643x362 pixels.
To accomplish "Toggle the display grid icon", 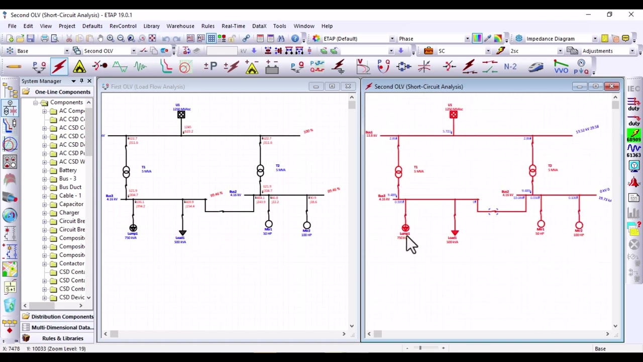I will click(x=211, y=39).
